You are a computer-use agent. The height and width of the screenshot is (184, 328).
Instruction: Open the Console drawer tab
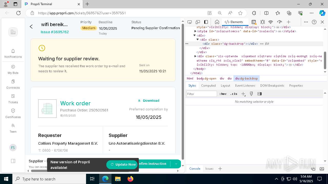click(x=195, y=169)
